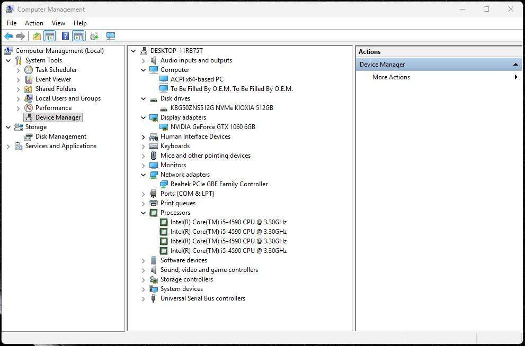Collapse the Computer category arrow
The height and width of the screenshot is (346, 525).
144,70
